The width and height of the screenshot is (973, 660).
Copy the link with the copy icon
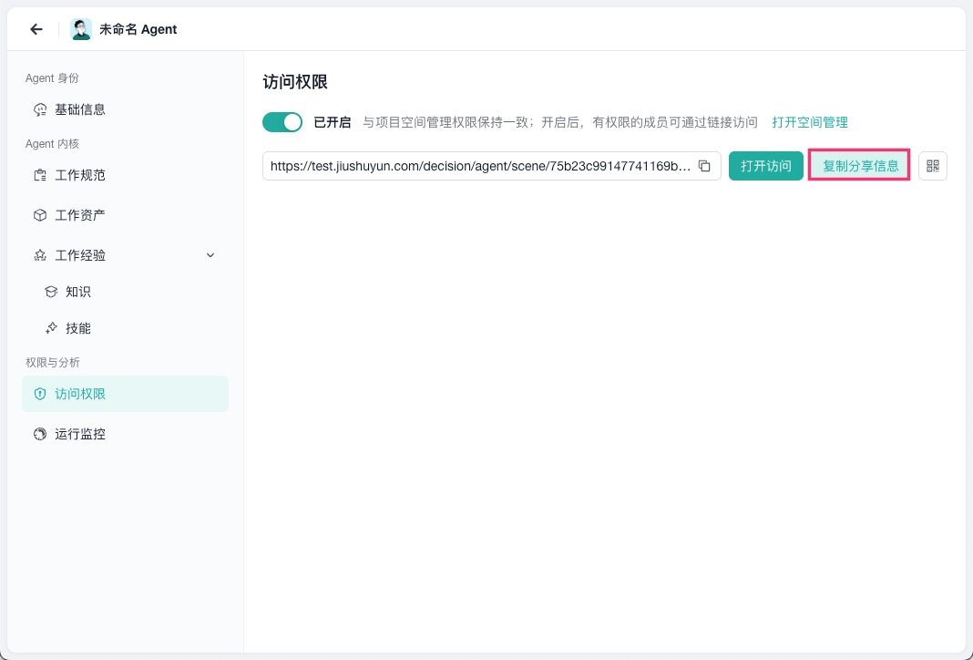click(x=704, y=166)
